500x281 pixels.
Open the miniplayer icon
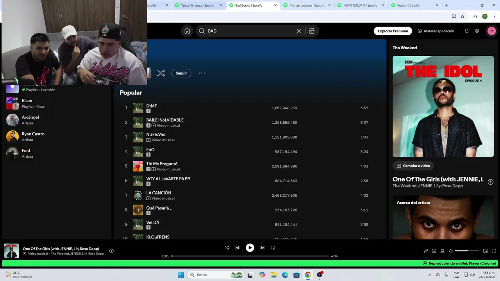click(486, 251)
